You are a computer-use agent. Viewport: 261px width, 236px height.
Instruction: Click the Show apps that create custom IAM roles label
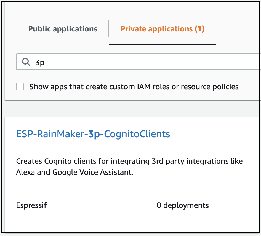(134, 87)
